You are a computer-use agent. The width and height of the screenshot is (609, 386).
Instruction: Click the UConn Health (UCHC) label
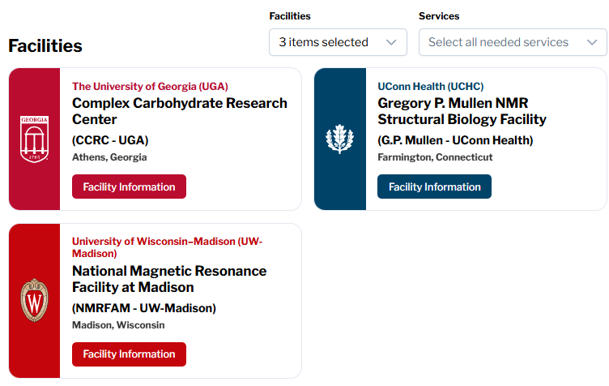[430, 86]
